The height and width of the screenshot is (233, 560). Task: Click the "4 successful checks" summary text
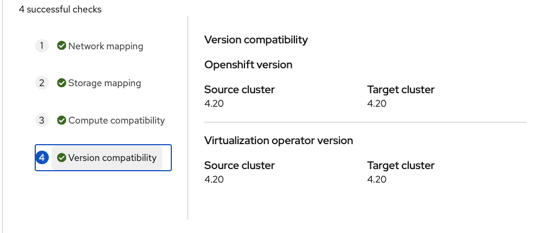click(60, 9)
